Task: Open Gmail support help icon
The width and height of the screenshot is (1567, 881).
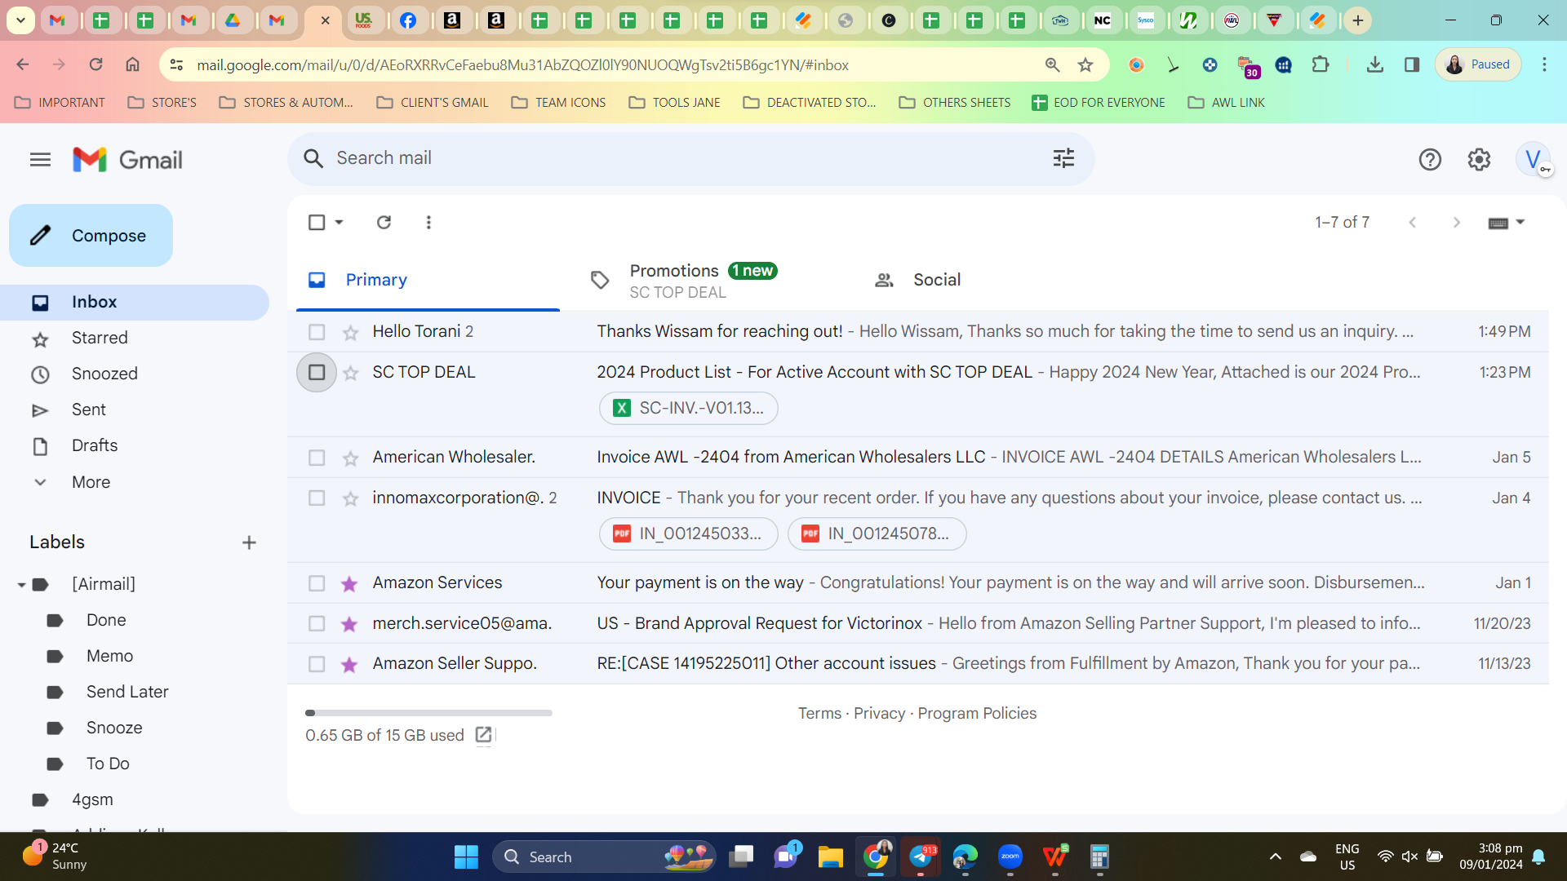Action: click(x=1430, y=160)
